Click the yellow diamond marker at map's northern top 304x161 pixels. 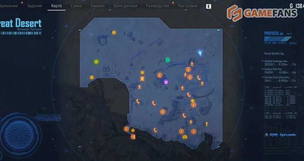pos(114,32)
